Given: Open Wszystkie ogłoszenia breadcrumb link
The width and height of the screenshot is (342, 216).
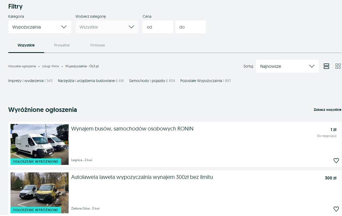Looking at the screenshot, I should click(22, 66).
